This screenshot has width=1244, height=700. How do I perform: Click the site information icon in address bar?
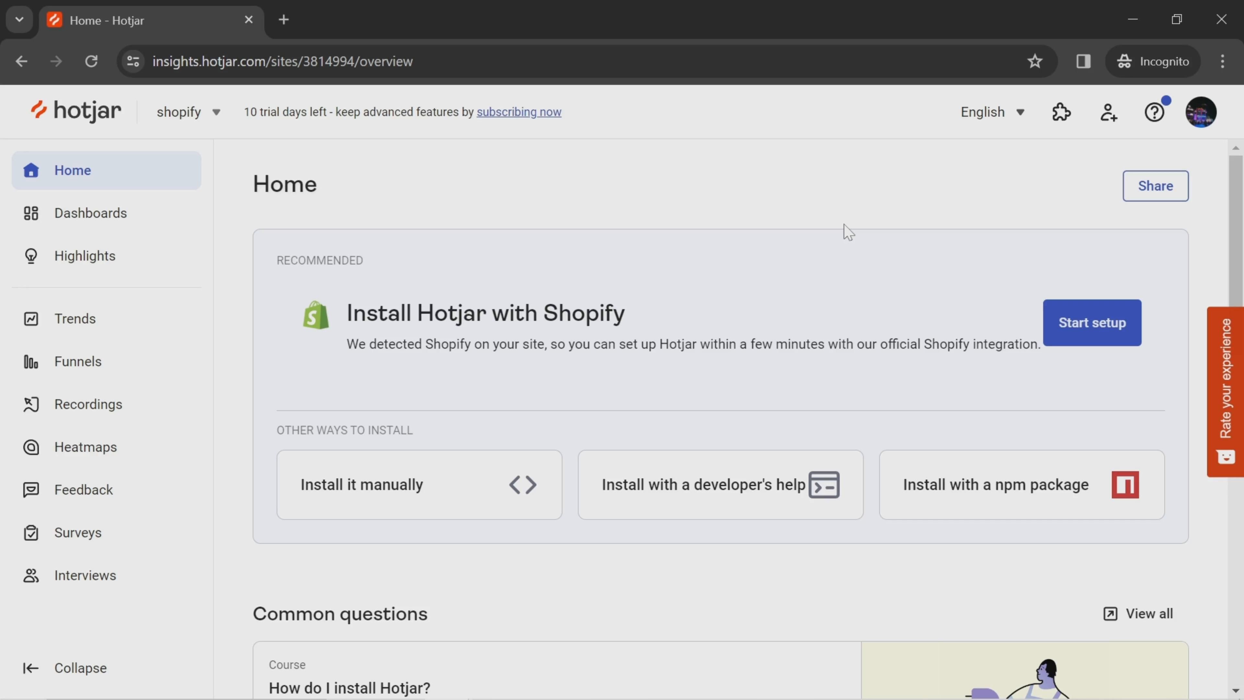point(133,61)
